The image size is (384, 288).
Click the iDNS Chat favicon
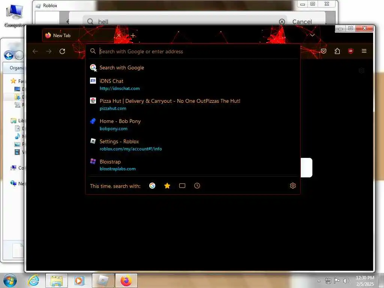[93, 81]
